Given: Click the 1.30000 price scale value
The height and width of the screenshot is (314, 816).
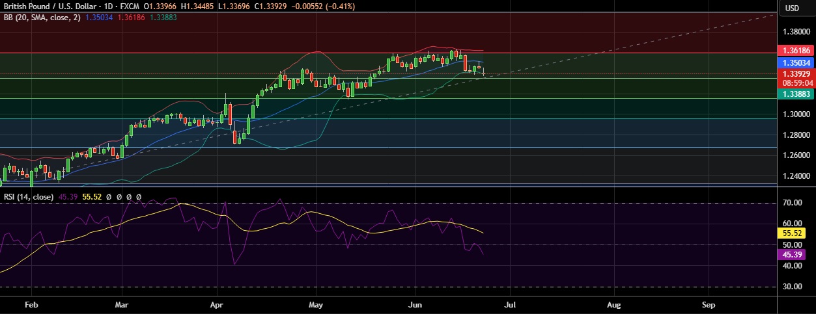Looking at the screenshot, I should pos(796,114).
